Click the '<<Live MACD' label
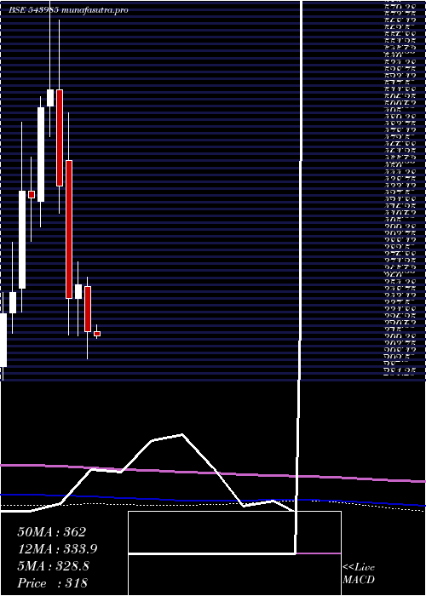Screen dimensions: 426x596 point(359,573)
